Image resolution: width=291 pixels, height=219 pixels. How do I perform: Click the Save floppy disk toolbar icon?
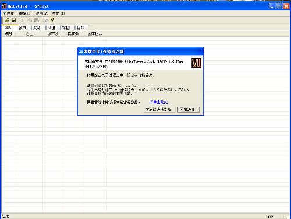point(13,20)
